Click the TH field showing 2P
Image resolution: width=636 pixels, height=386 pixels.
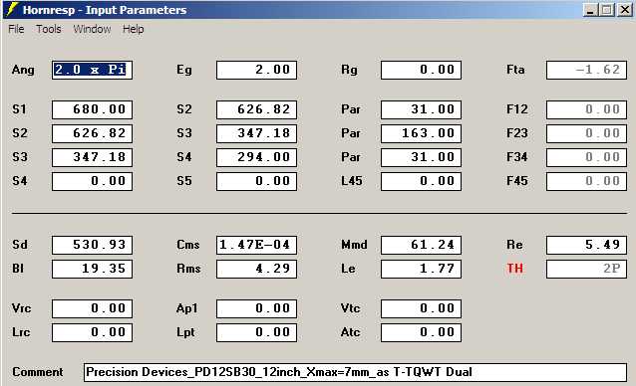(x=586, y=269)
